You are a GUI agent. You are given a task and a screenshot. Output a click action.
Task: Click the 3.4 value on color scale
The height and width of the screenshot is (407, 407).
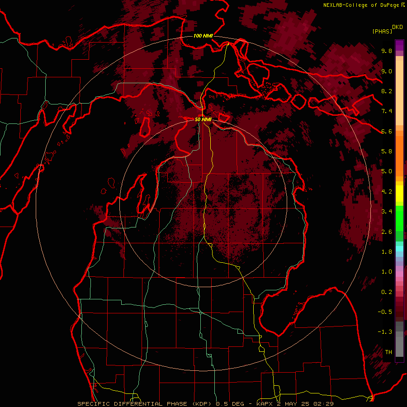387,212
